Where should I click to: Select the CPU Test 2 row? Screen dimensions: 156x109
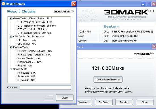[x=27, y=44]
